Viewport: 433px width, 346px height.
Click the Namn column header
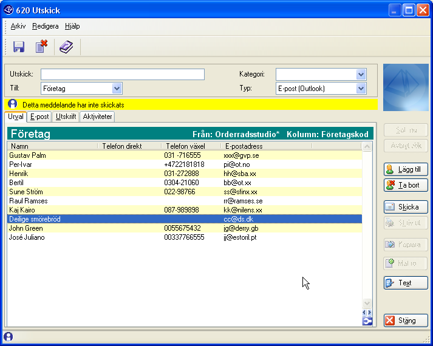pyautogui.click(x=53, y=146)
